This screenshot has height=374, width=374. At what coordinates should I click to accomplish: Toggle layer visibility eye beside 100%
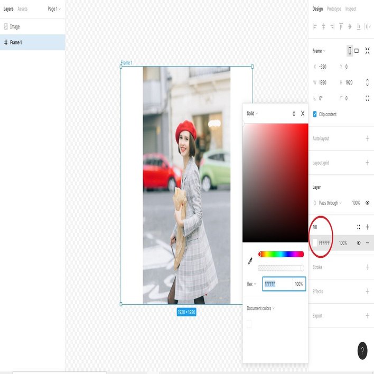click(367, 203)
